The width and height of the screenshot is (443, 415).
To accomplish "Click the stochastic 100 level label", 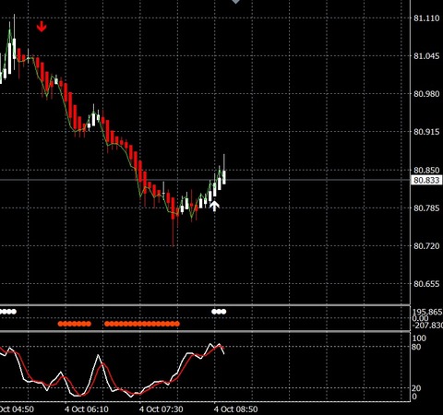I will click(x=419, y=338).
